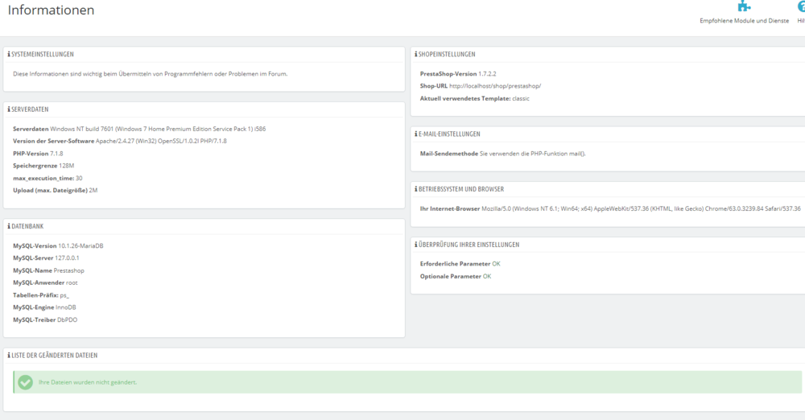Click the max_execution_time: 30 line
Viewport: 805px width, 420px height.
47,178
